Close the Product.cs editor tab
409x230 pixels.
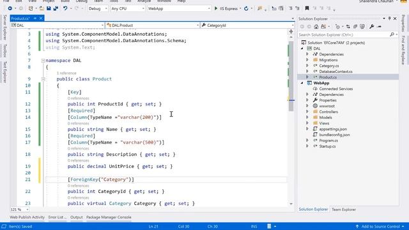click(41, 19)
